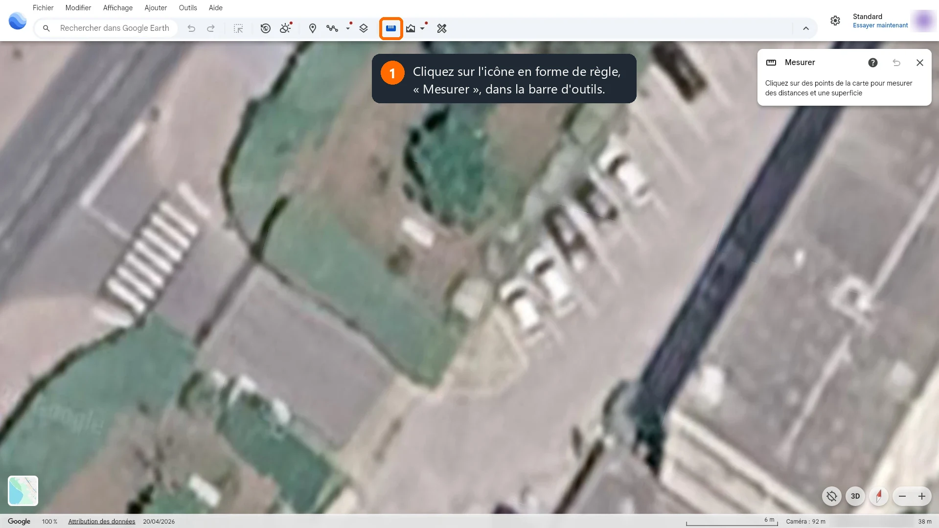Image resolution: width=939 pixels, height=528 pixels.
Task: Expand the path tool dropdown arrow
Action: click(348, 28)
